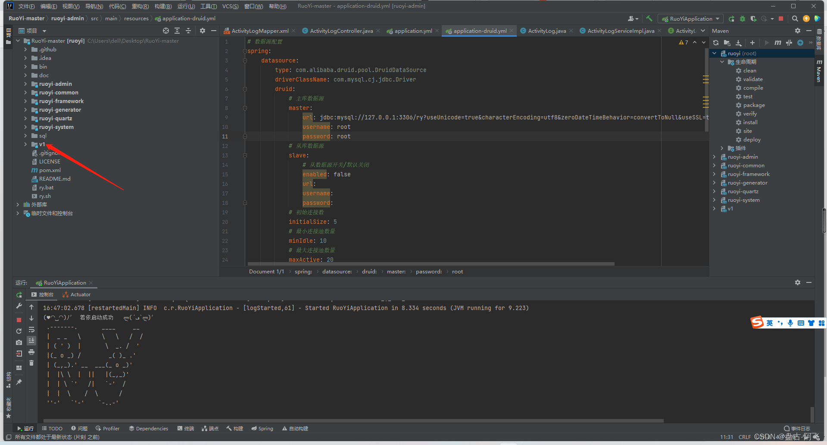Clear the console output with the trash icon
Image resolution: width=827 pixels, height=445 pixels.
tap(31, 364)
